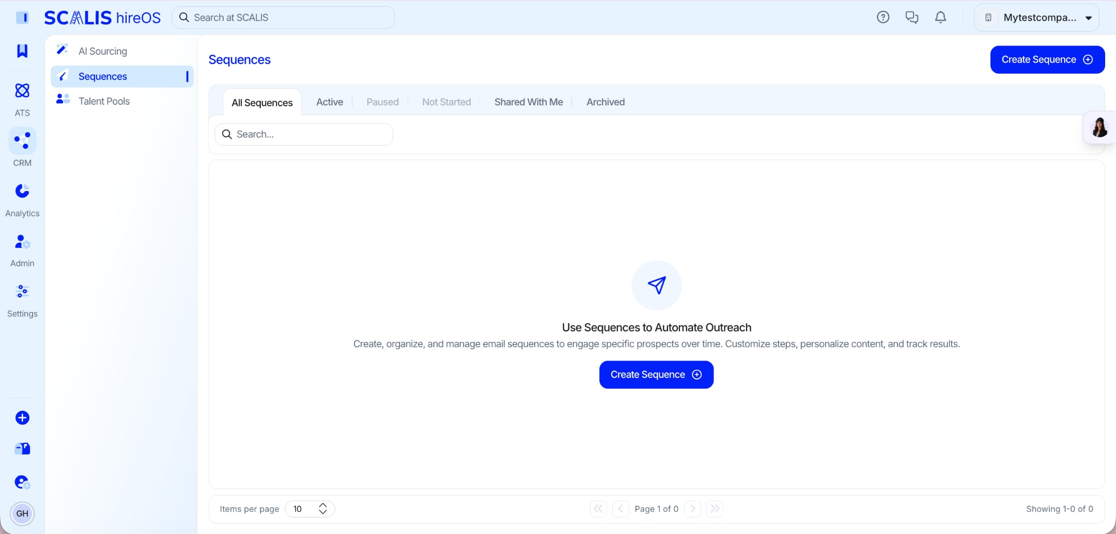
Task: Focus the Search at SCALIS field
Action: click(283, 18)
